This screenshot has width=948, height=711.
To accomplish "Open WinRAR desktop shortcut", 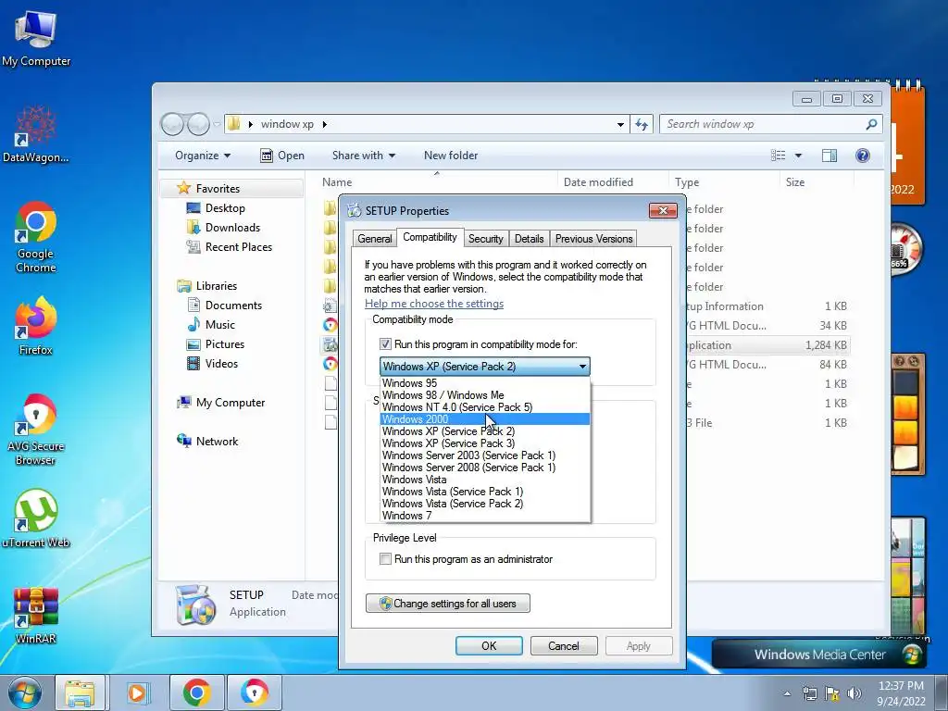I will (36, 615).
